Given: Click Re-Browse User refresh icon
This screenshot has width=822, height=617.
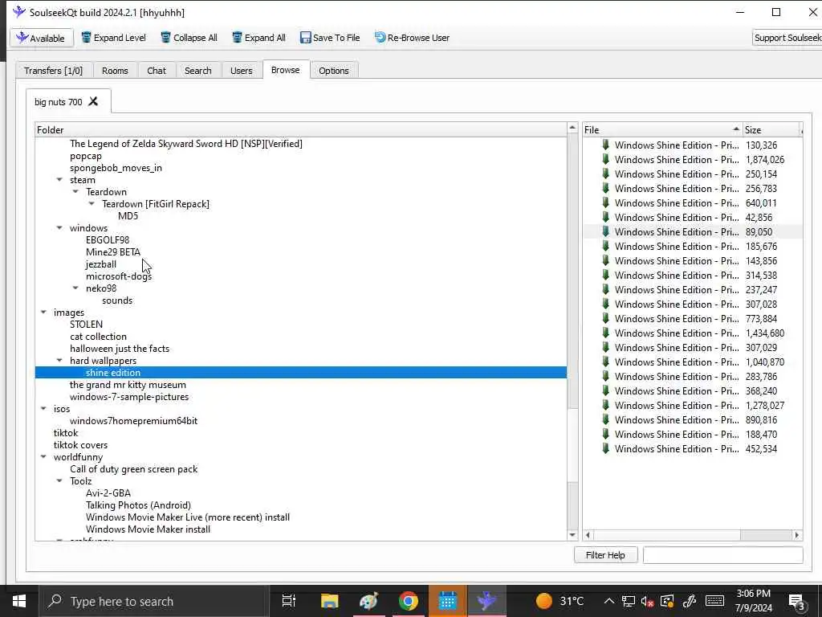Looking at the screenshot, I should click(380, 37).
